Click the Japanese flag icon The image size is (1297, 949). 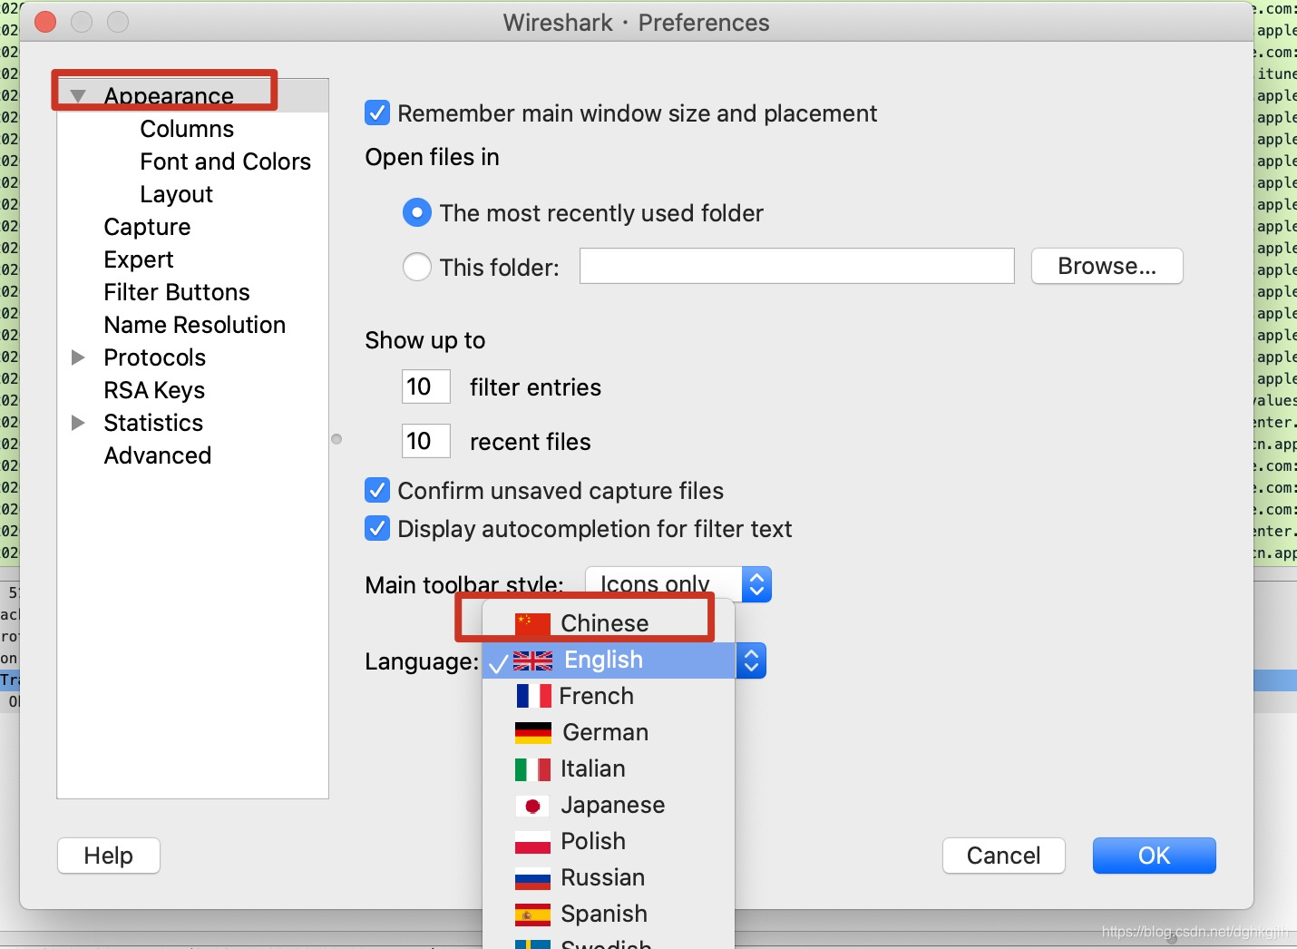(x=532, y=806)
